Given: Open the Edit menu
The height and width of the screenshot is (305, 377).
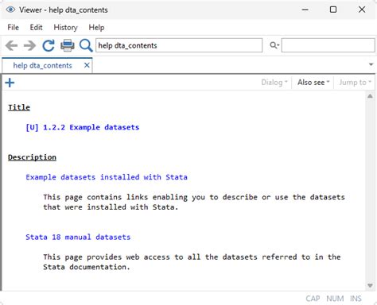Looking at the screenshot, I should (36, 27).
